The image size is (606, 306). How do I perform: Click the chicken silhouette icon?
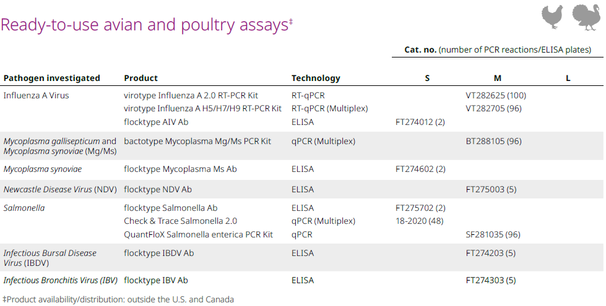click(553, 17)
